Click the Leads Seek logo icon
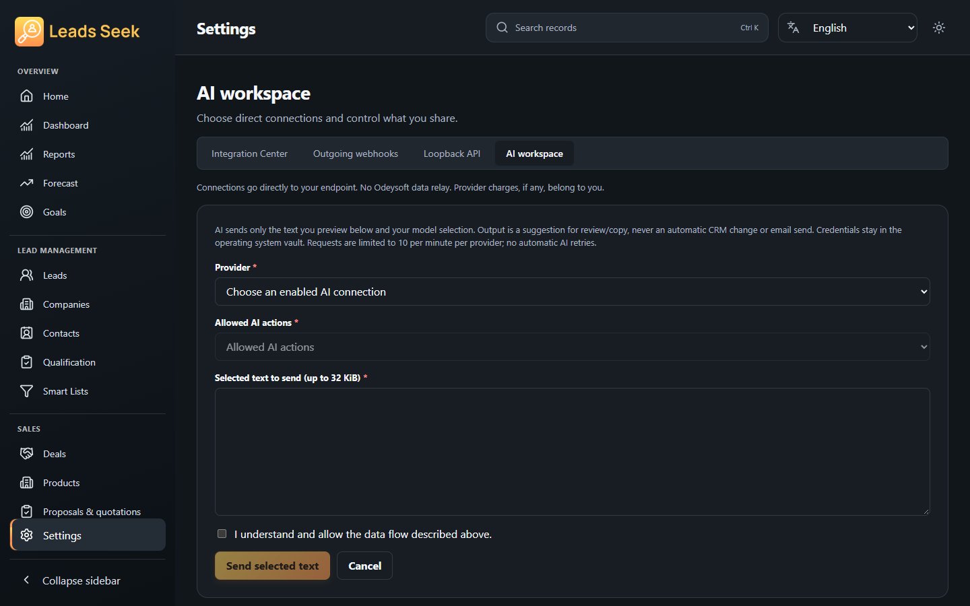The height and width of the screenshot is (606, 970). point(29,31)
